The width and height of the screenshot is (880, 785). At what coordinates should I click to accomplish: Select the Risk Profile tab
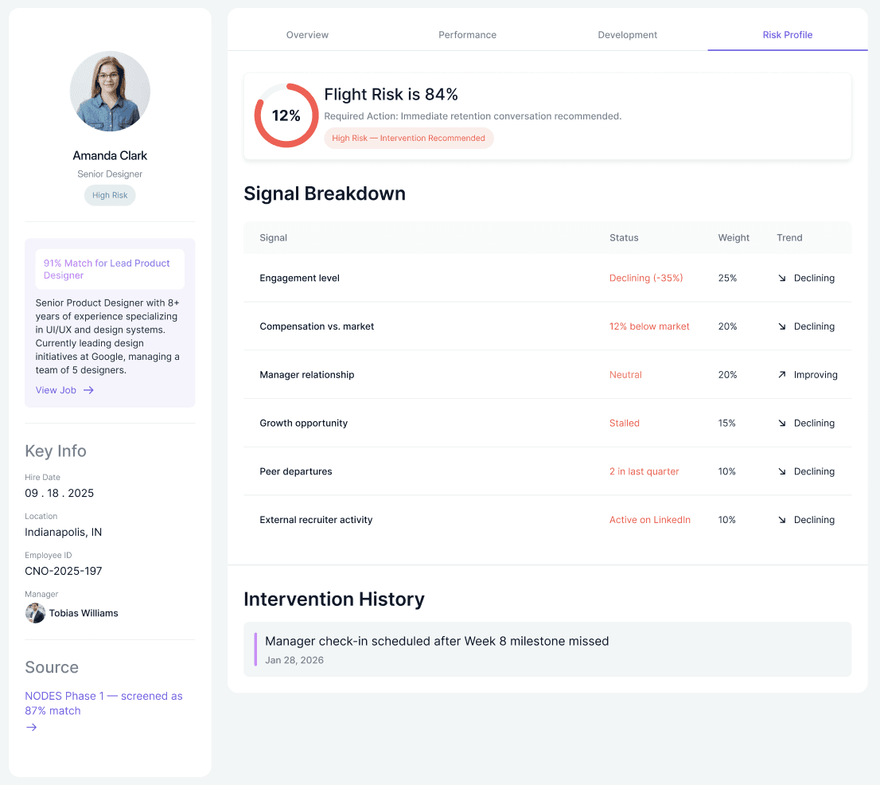pyautogui.click(x=788, y=35)
